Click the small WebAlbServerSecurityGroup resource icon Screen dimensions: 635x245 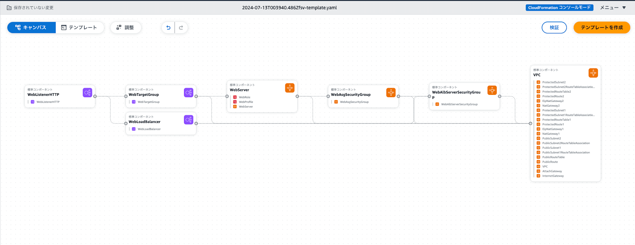(x=437, y=104)
